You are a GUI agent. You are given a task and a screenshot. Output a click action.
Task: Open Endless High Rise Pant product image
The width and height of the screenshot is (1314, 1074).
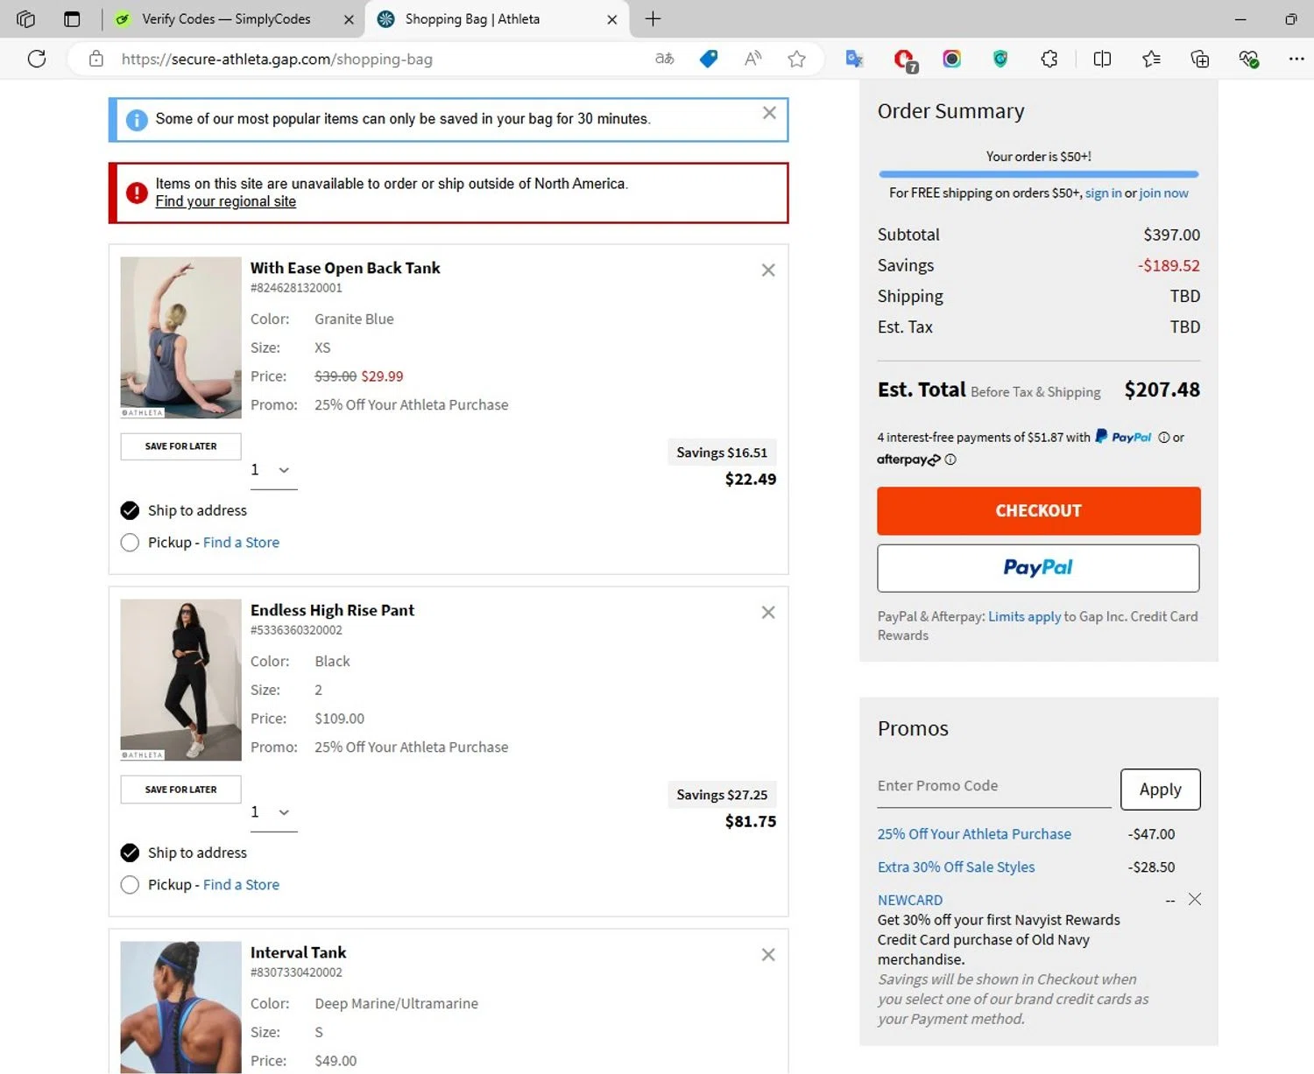(x=180, y=680)
